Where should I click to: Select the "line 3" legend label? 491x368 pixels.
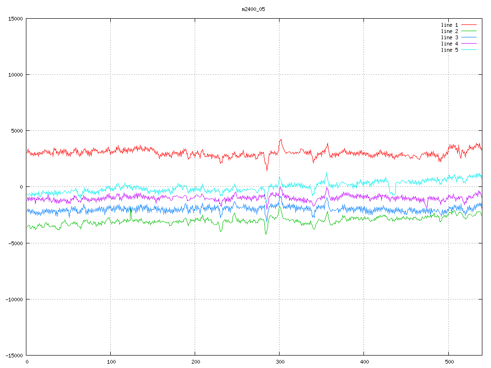pos(449,37)
